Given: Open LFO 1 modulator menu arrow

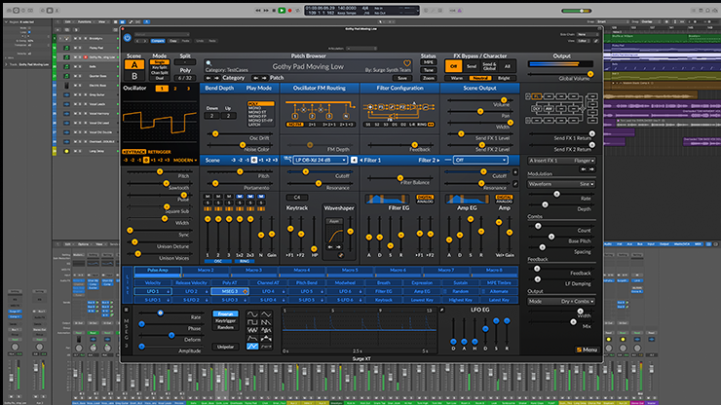Looking at the screenshot, I should 168,291.
